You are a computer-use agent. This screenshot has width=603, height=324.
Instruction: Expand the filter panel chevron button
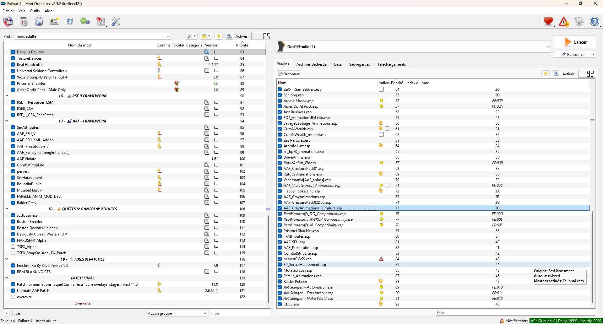click(x=7, y=313)
